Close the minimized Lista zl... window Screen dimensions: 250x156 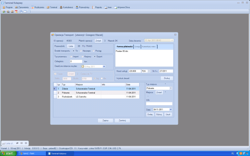point(26,143)
